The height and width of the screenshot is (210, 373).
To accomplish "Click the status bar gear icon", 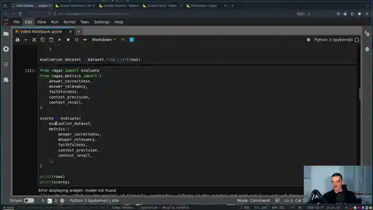I will coord(62,201).
